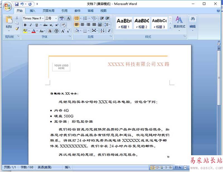Expand bullet list style dropdown arrow
This screenshot has width=223, height=172.
[x=81, y=18]
